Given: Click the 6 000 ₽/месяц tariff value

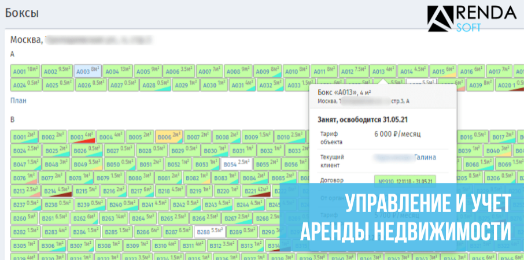Looking at the screenshot, I should tap(397, 134).
